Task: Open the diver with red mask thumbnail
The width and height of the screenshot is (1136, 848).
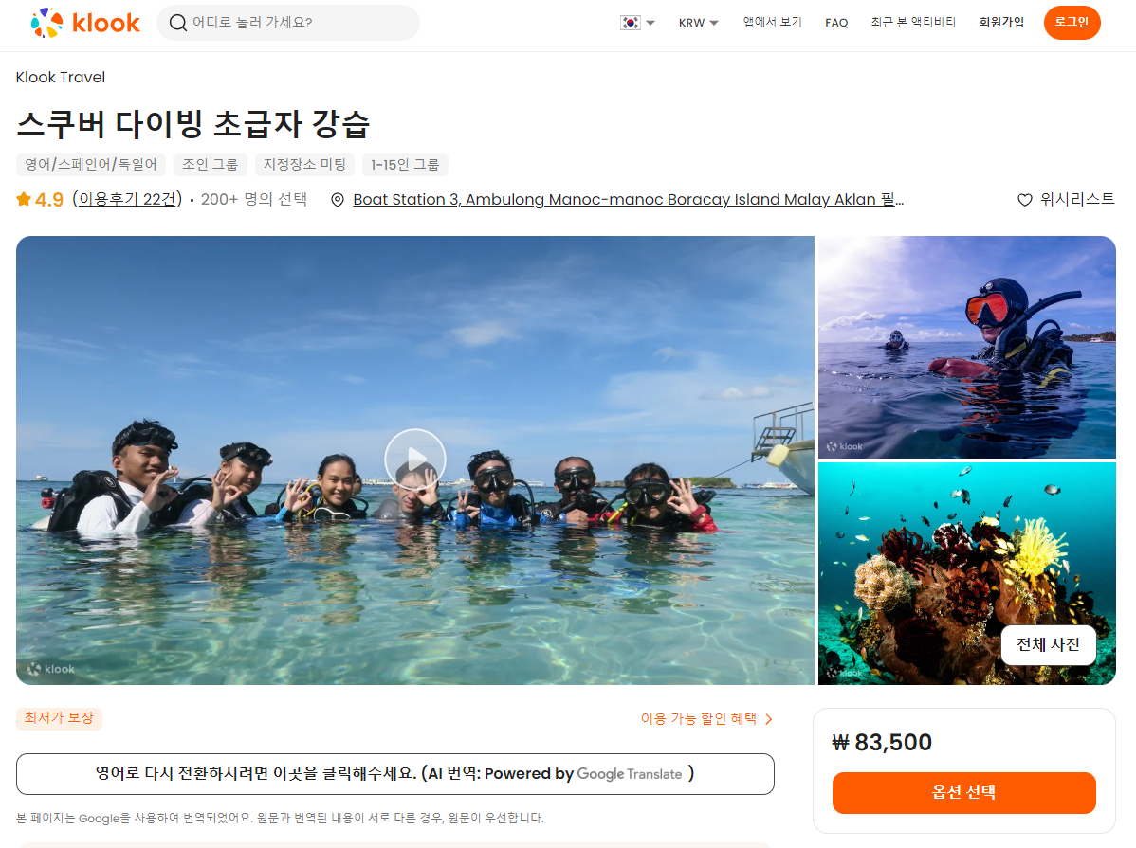Action: click(x=966, y=347)
